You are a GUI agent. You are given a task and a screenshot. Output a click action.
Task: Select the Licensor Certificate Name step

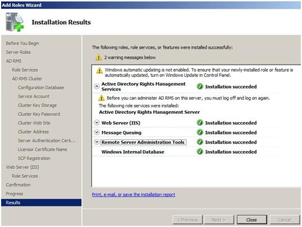point(43,150)
